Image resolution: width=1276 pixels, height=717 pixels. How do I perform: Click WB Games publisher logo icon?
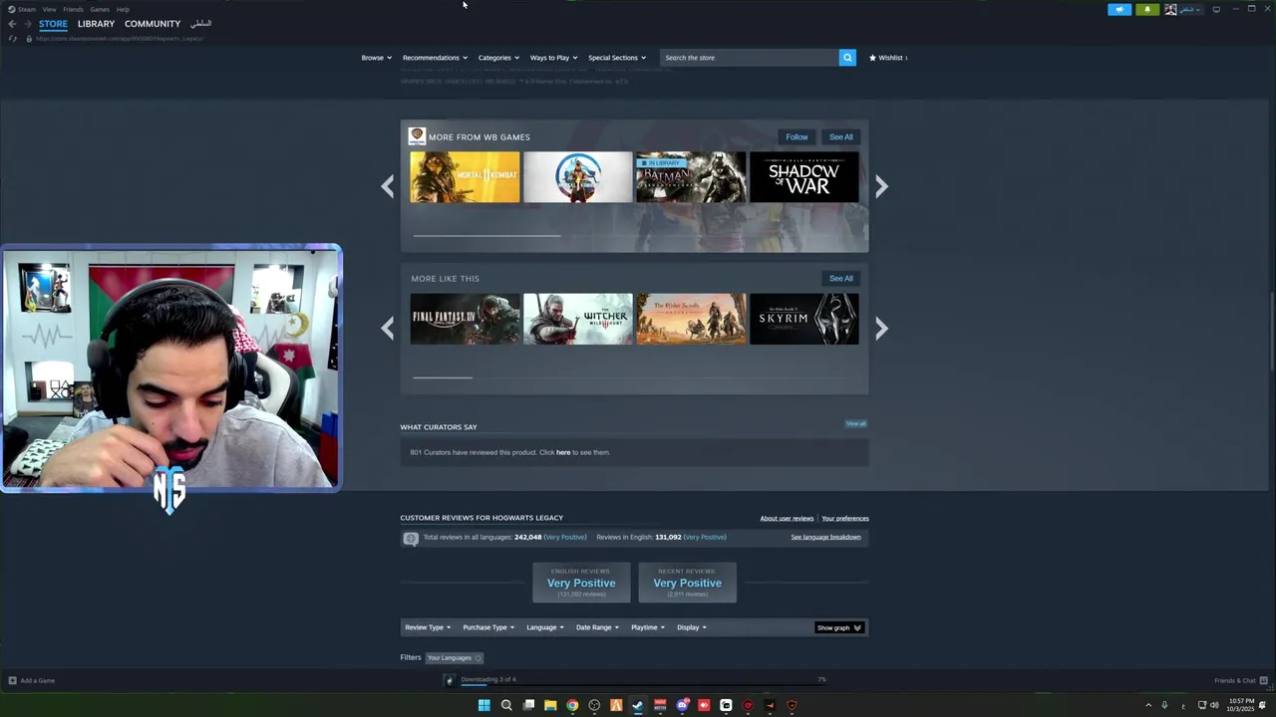(417, 136)
